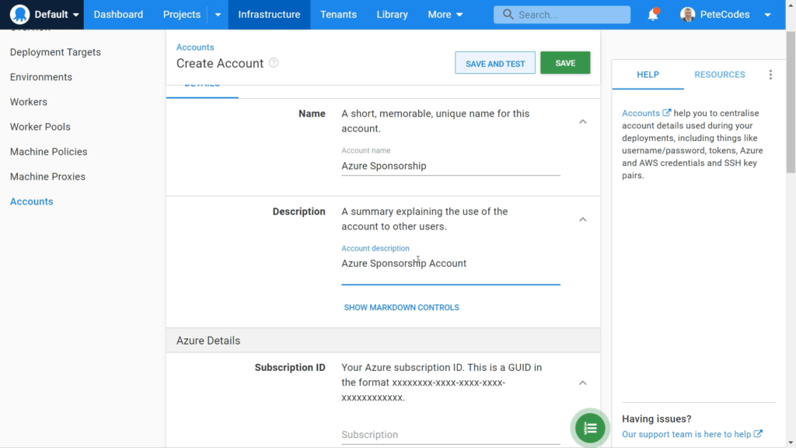Click the PeteCodes user avatar
796x448 pixels.
tap(687, 14)
